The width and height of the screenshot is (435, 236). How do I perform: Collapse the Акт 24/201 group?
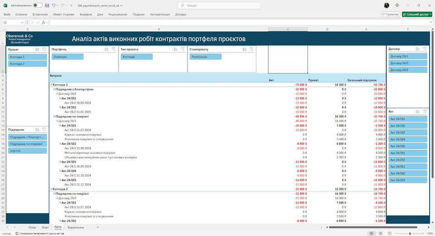60,98
